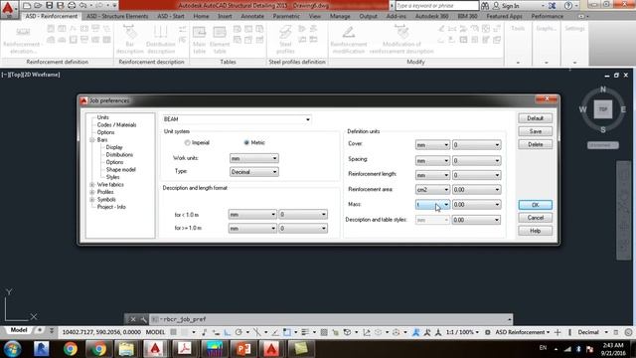Click the command line customize wrench icon
Viewport: 636px width, 358px height.
[x=143, y=319]
